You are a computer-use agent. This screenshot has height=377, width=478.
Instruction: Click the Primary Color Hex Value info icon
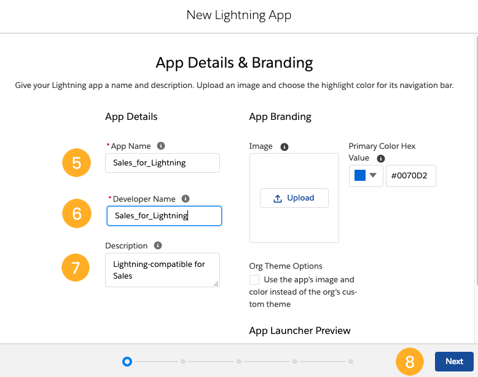(x=381, y=158)
